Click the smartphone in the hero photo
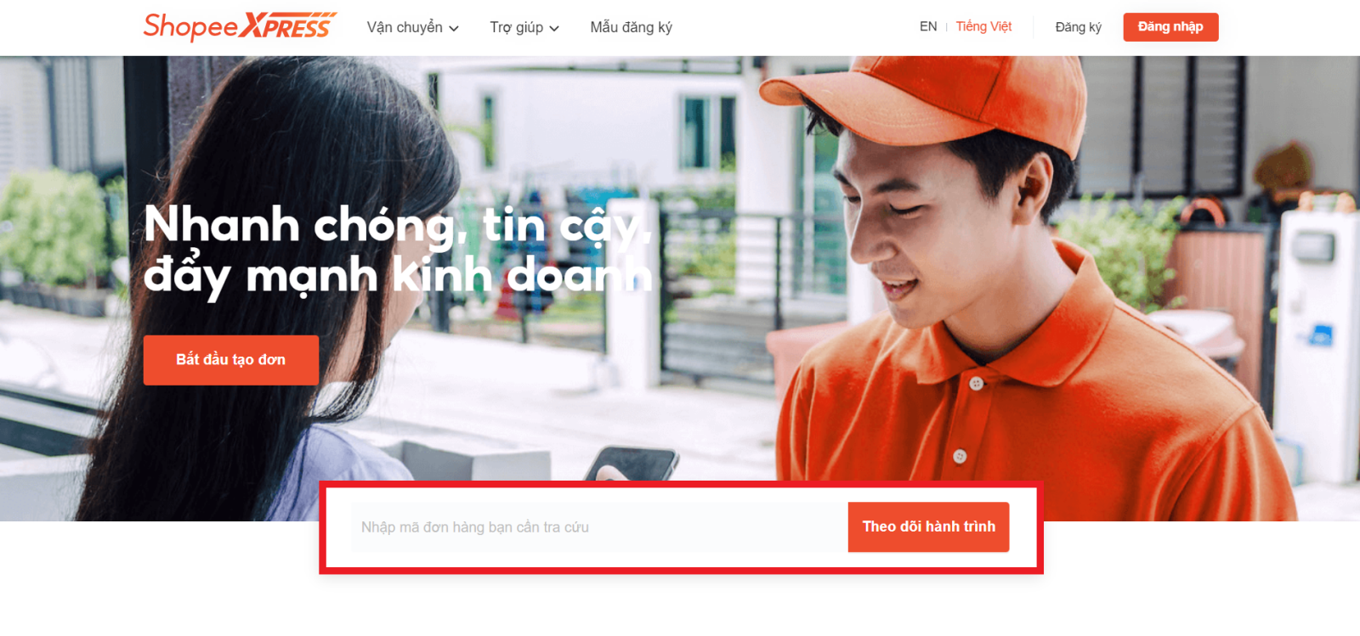1360x636 pixels. [632, 464]
